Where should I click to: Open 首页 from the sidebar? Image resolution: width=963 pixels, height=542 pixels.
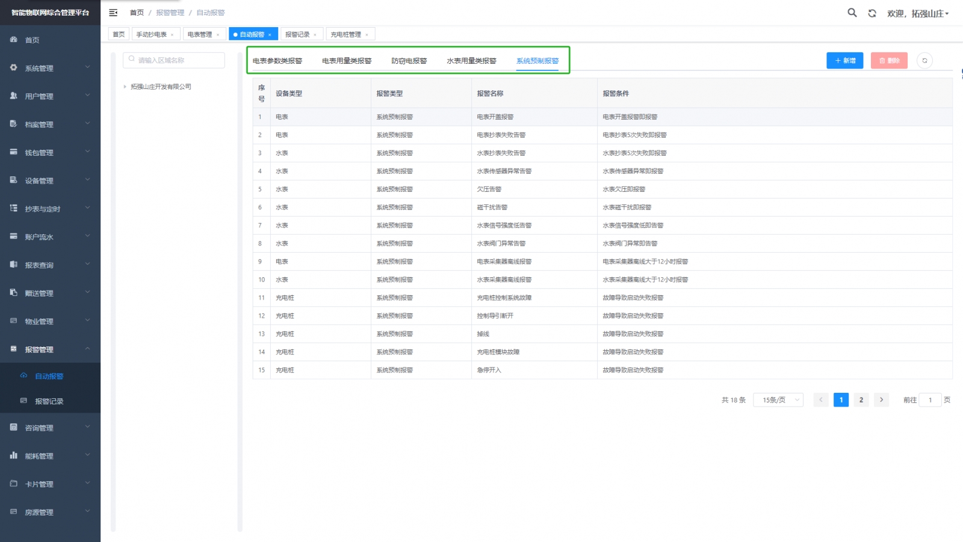tap(33, 40)
